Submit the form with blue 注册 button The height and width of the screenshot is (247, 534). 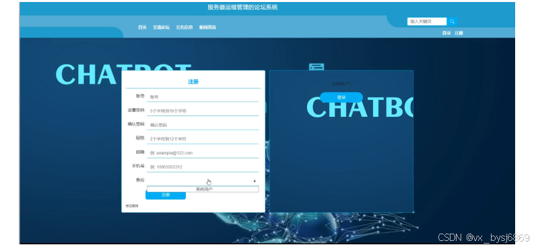point(166,195)
